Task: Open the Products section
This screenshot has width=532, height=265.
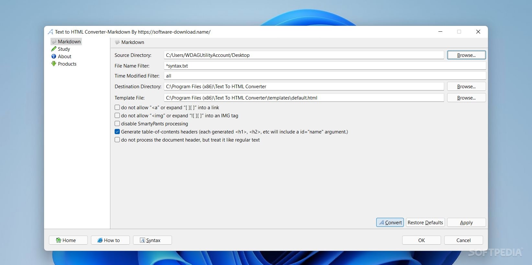Action: coord(67,64)
